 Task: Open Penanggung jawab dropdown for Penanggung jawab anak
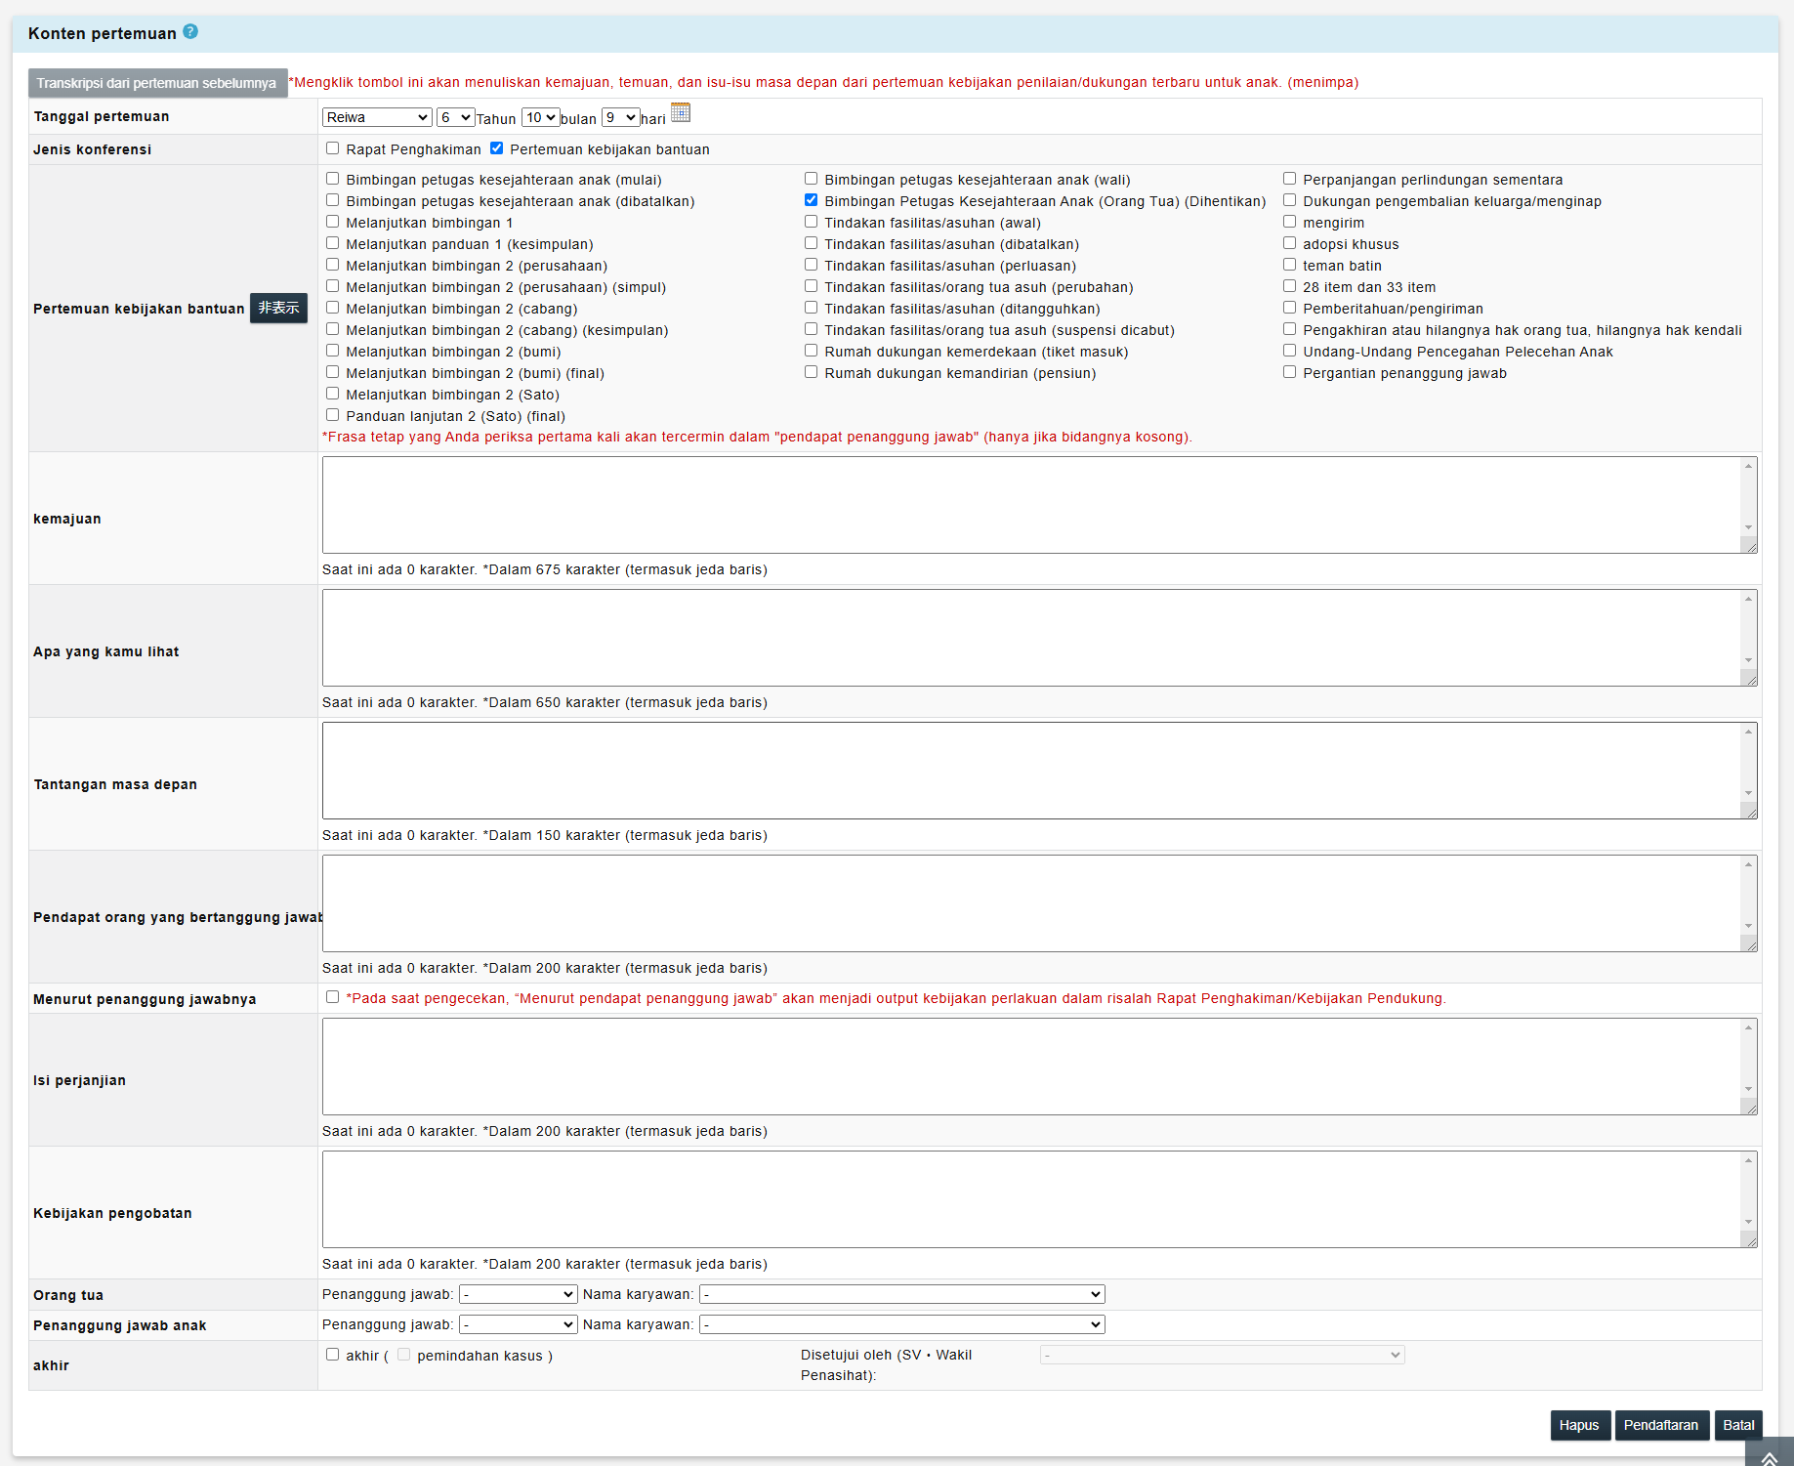[x=519, y=1324]
